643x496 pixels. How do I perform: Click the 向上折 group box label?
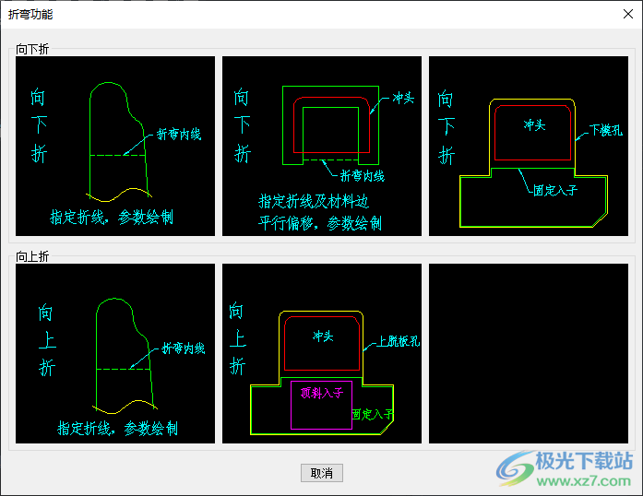(34, 255)
